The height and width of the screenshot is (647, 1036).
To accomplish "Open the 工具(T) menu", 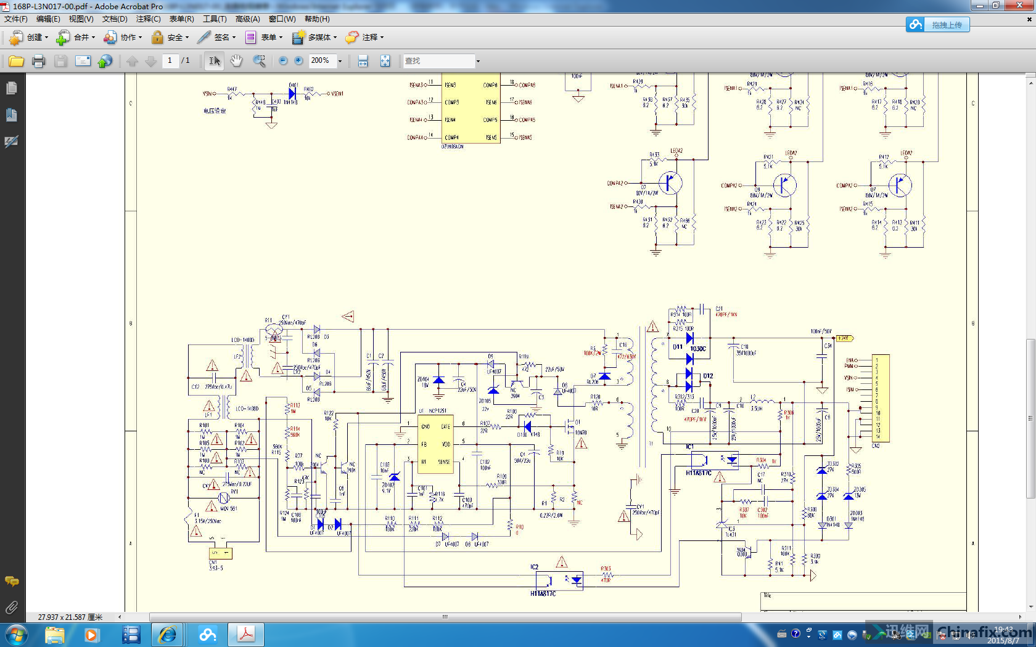I will (215, 19).
